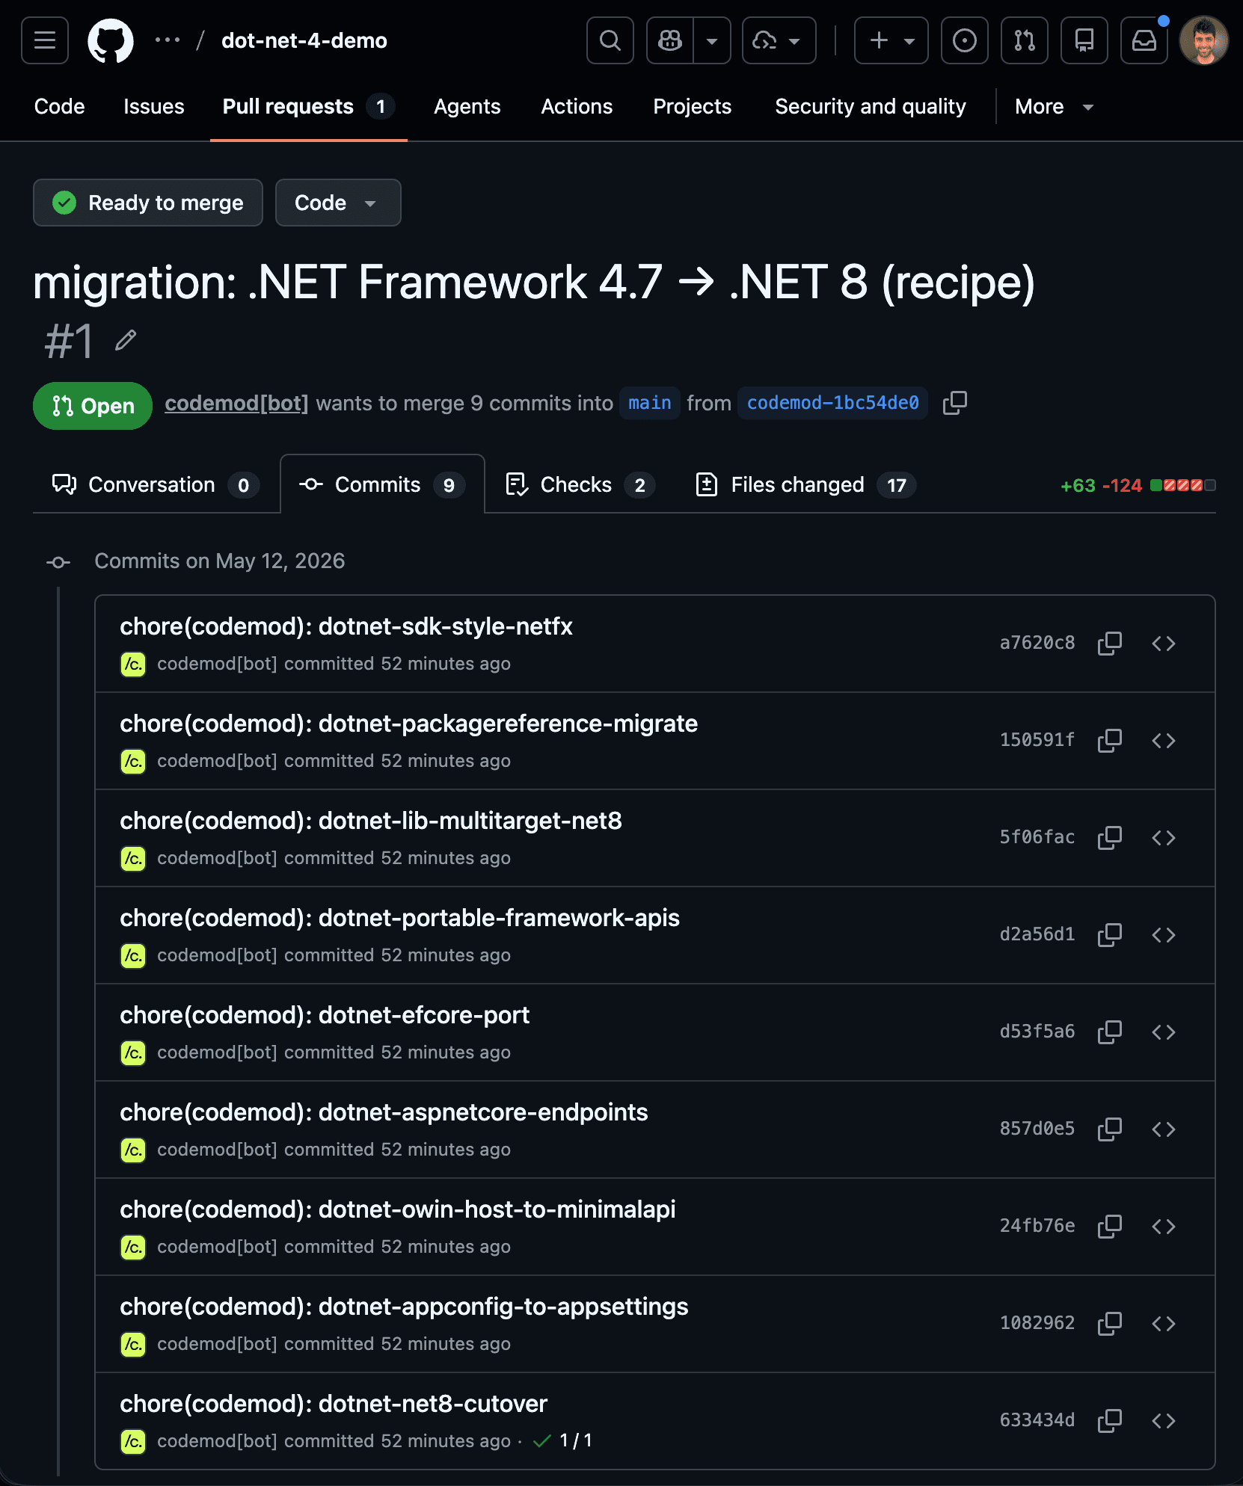Open the codemod-1bc54de0 head branch link

click(833, 404)
